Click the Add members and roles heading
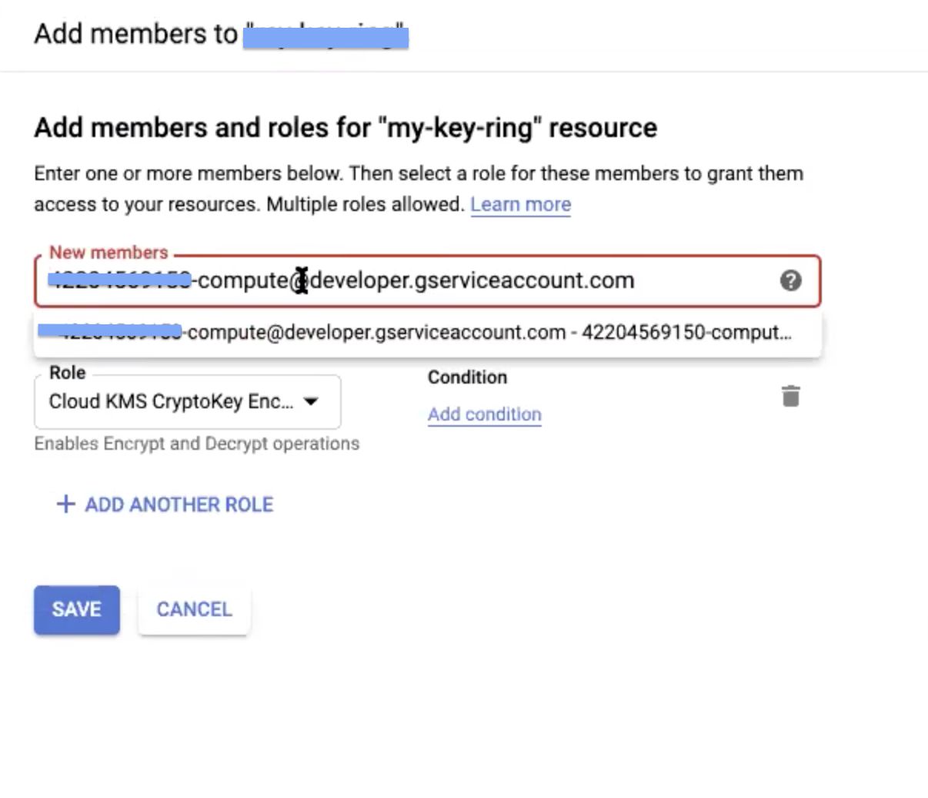The width and height of the screenshot is (928, 798). [345, 127]
